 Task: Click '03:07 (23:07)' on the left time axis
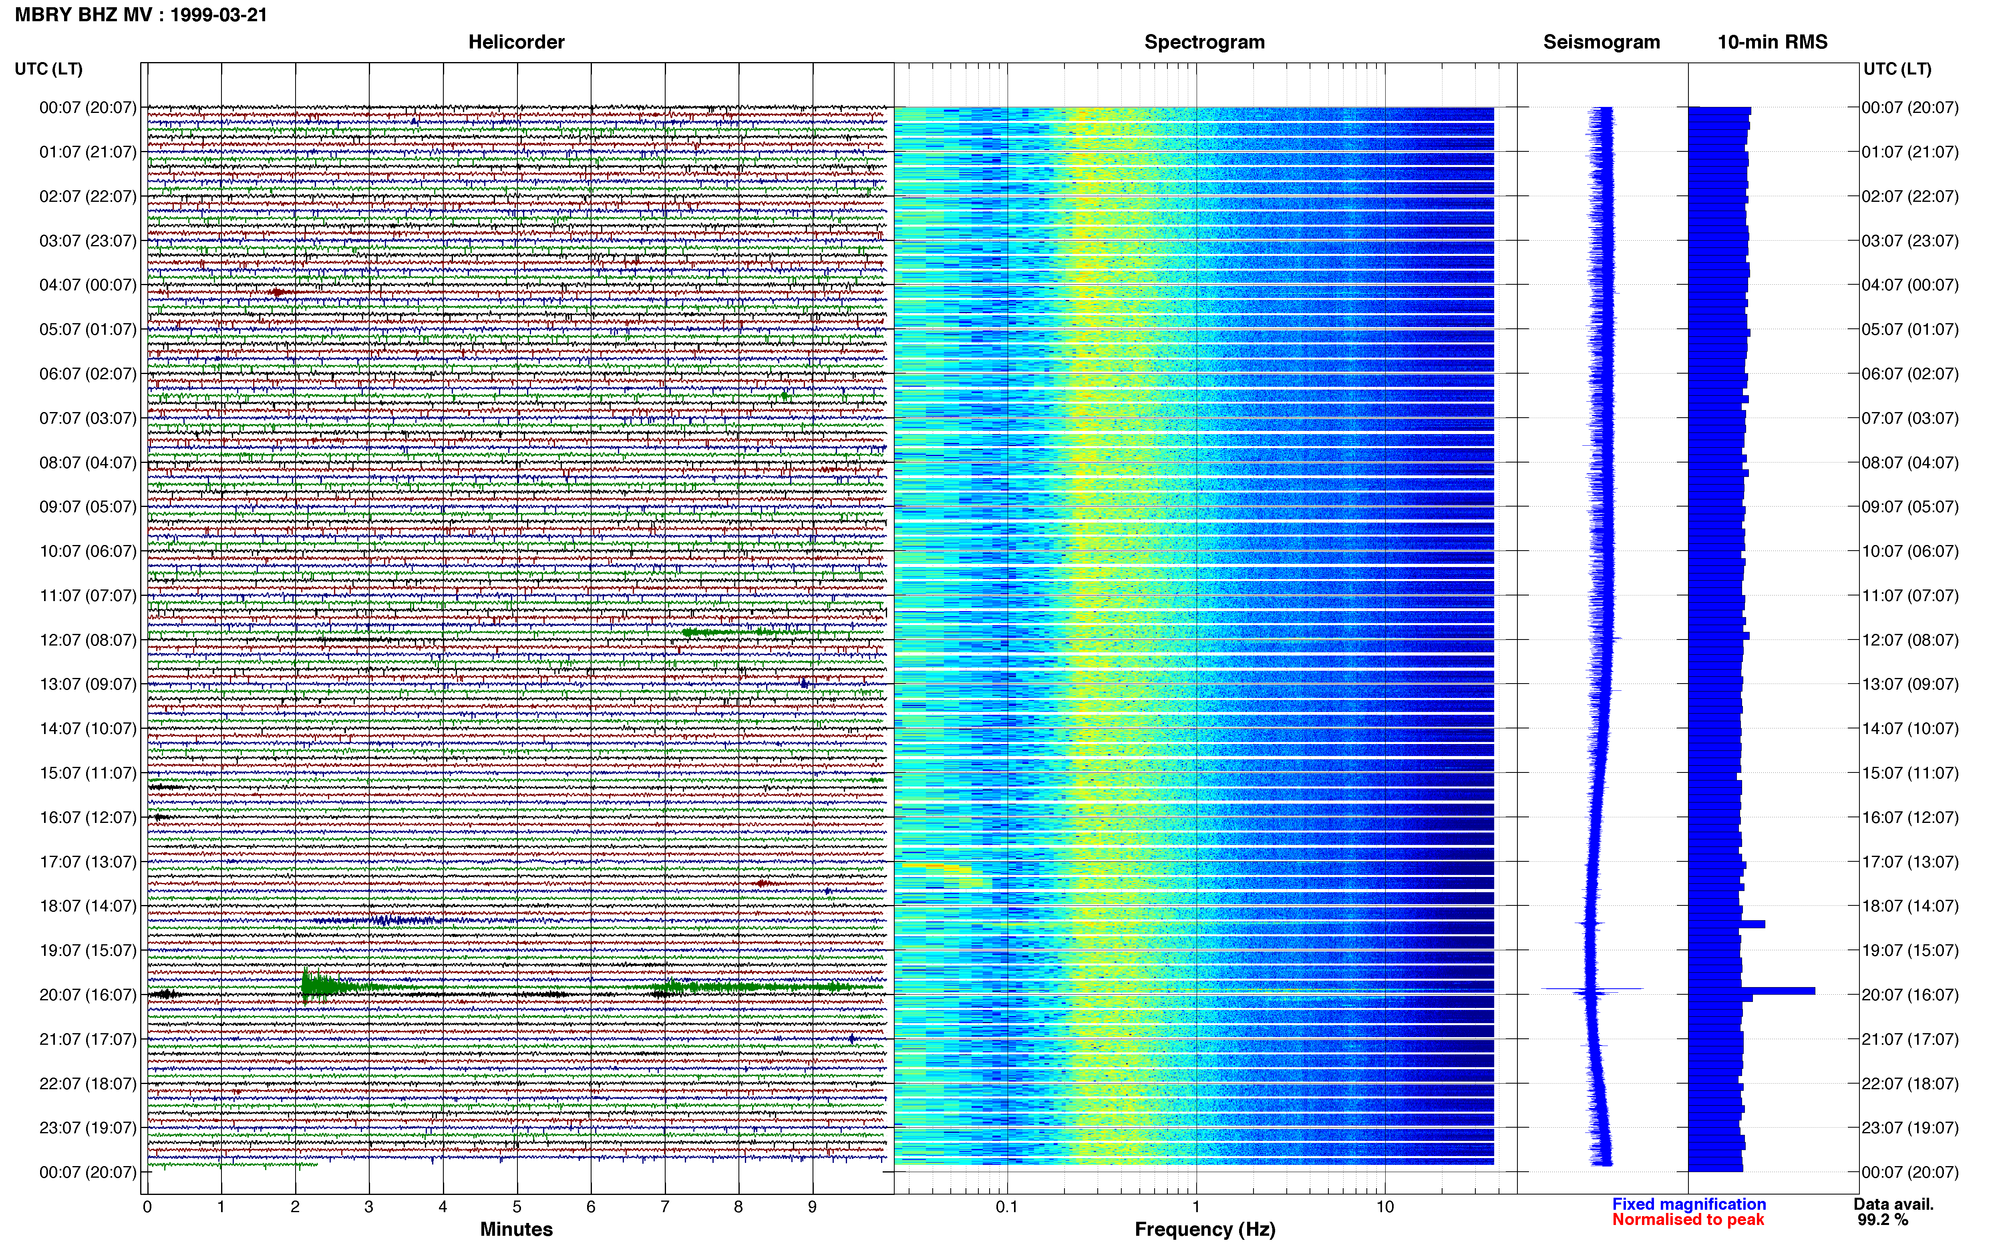click(x=87, y=241)
